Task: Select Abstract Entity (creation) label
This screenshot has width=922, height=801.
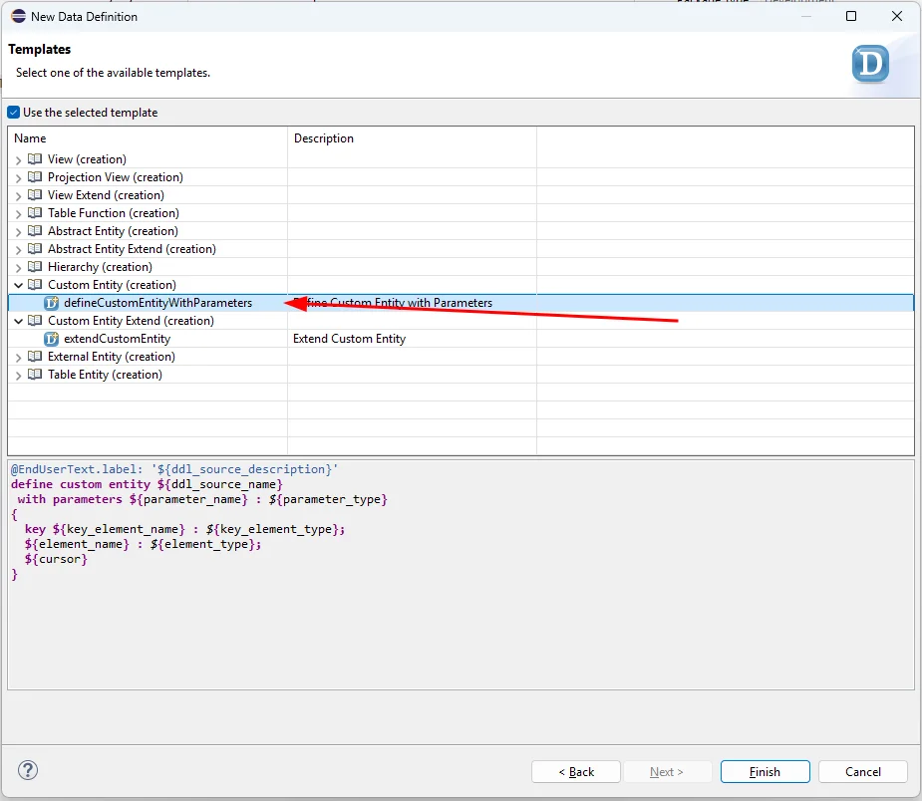Action: click(113, 231)
